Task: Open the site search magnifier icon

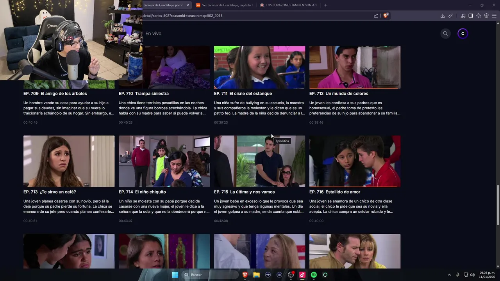Action: [445, 34]
